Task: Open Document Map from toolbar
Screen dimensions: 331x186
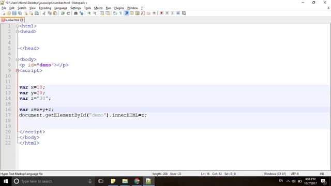Action: click(137, 13)
